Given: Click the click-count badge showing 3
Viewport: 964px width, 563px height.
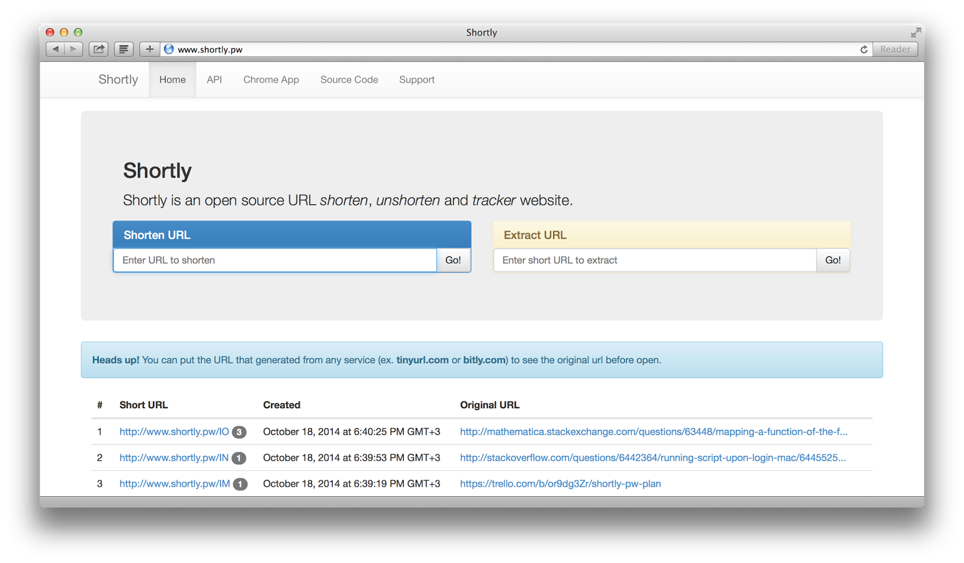Looking at the screenshot, I should click(x=239, y=432).
